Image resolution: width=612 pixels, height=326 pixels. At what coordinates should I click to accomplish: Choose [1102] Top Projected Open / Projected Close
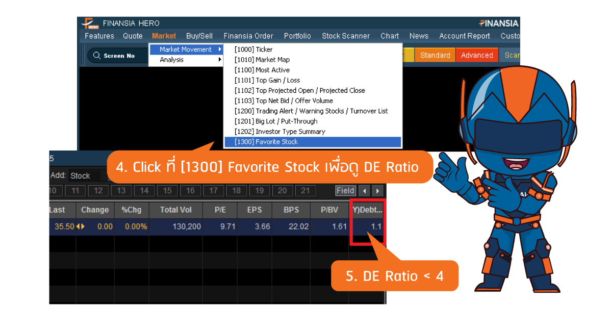[x=313, y=90]
